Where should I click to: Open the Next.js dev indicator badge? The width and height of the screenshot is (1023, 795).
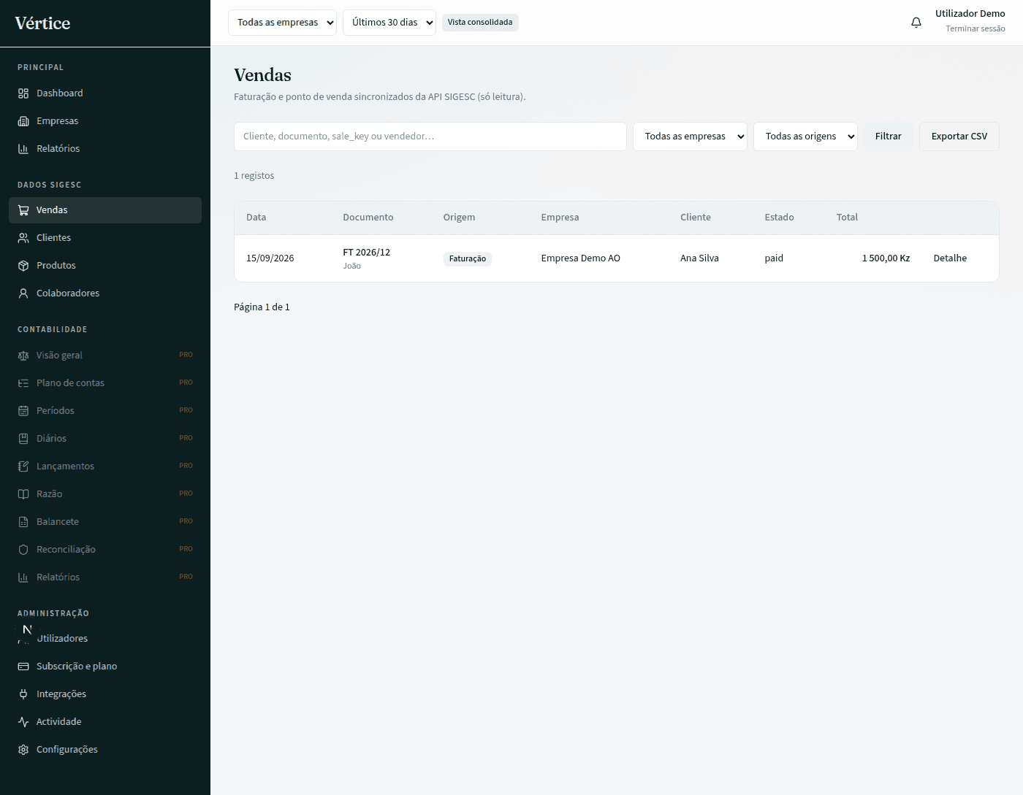click(27, 629)
